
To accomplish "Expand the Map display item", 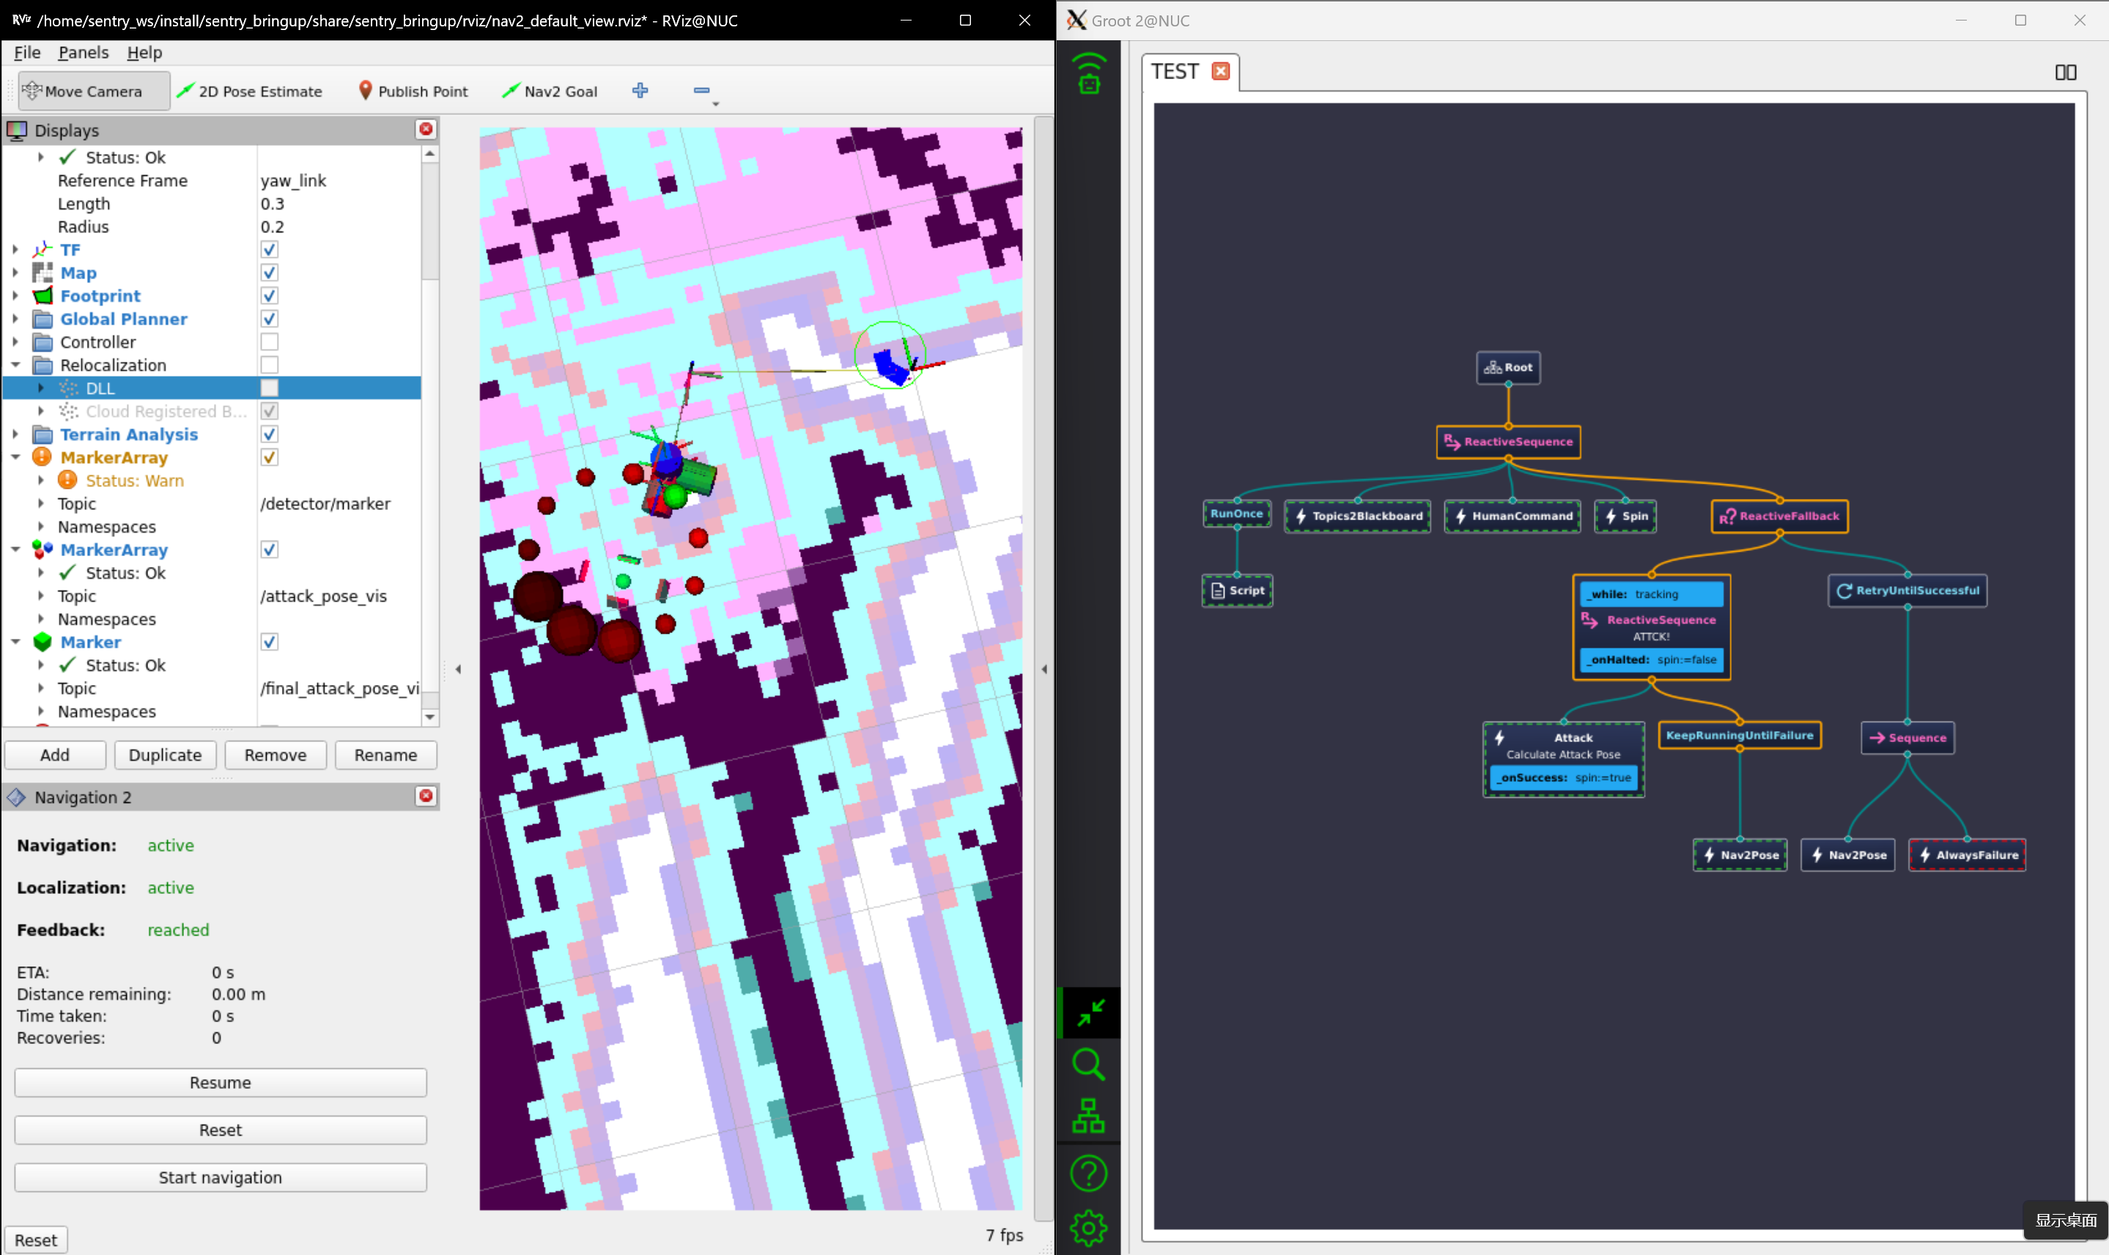I will (x=15, y=273).
